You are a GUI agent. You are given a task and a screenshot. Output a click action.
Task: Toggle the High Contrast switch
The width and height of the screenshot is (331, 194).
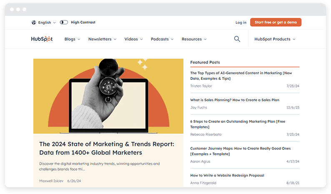(x=64, y=22)
